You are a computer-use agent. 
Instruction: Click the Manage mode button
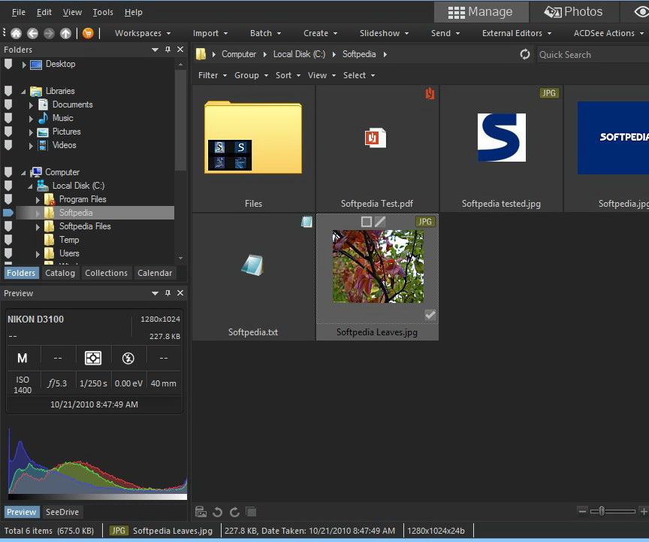pyautogui.click(x=481, y=12)
